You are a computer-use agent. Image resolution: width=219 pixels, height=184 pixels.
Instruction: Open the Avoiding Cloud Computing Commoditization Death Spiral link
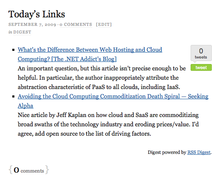113,101
